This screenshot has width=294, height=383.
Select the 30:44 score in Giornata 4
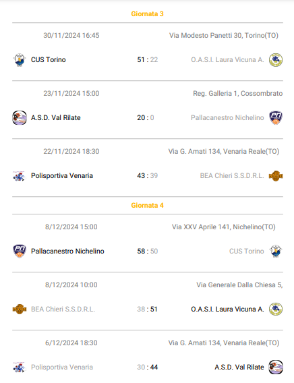[147, 367]
